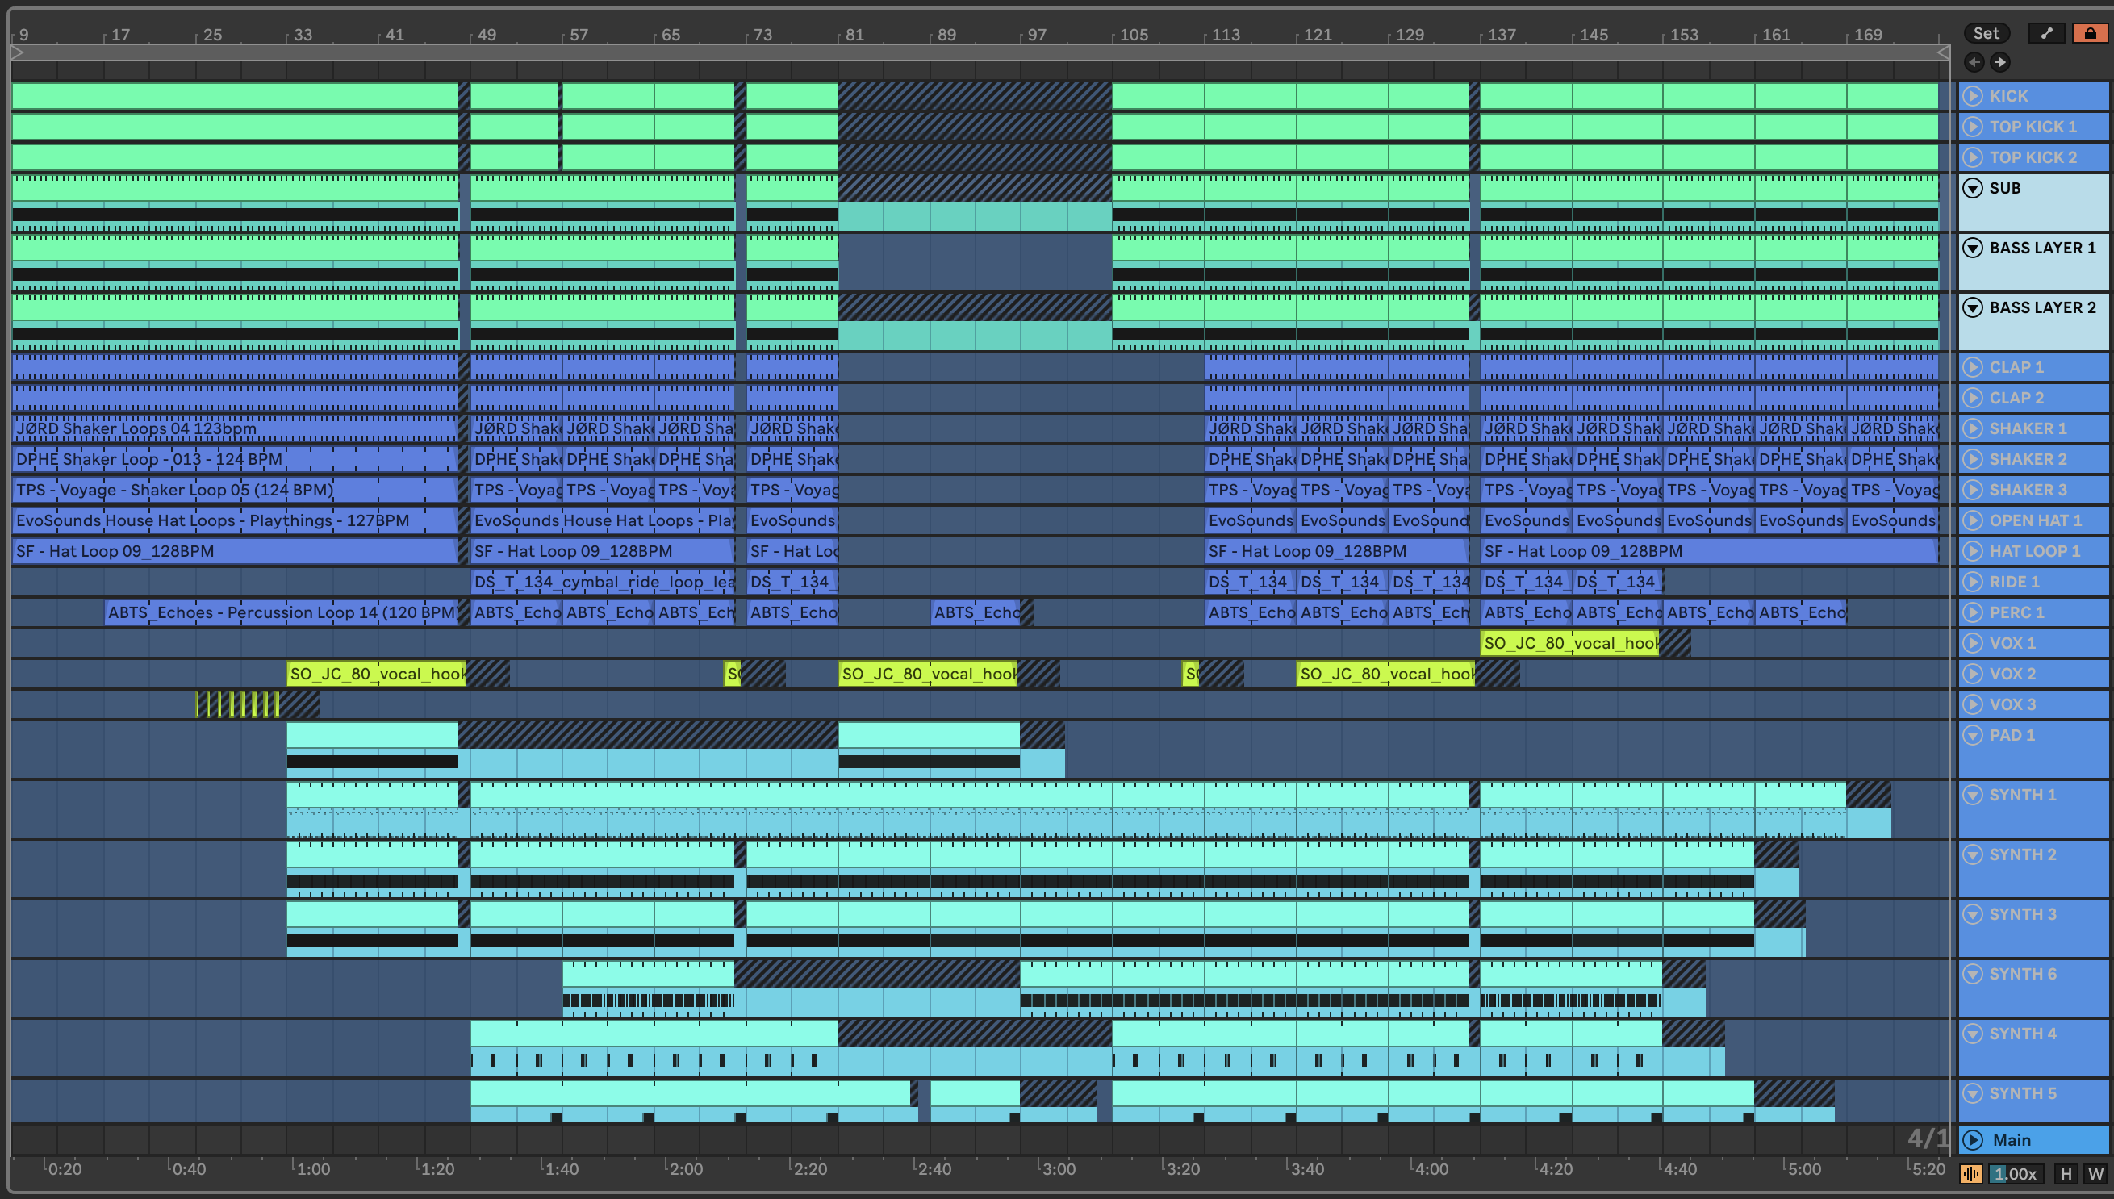Toggle the orange waveform optimize button
Image resolution: width=2114 pixels, height=1199 pixels.
pyautogui.click(x=1970, y=1173)
